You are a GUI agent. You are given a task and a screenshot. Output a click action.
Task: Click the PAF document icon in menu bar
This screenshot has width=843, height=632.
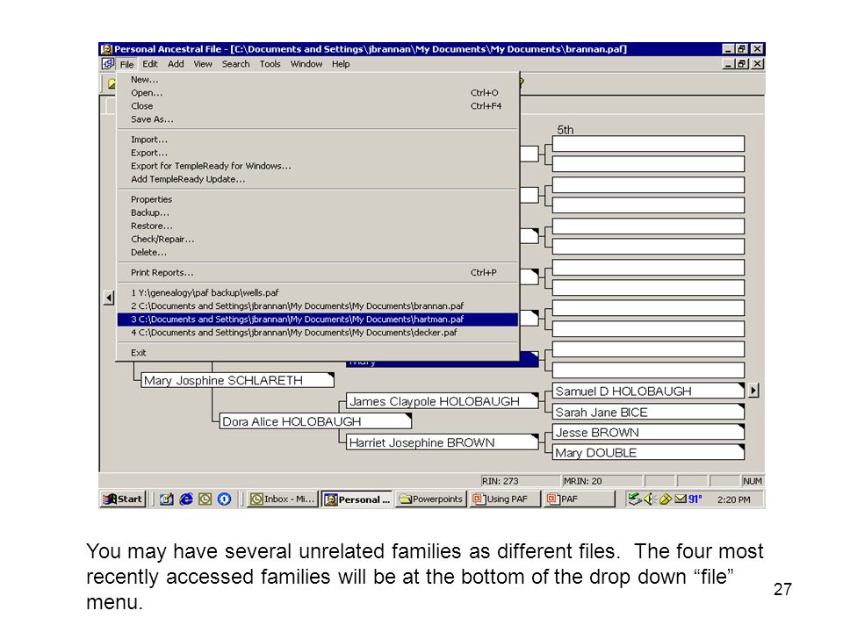pyautogui.click(x=108, y=64)
